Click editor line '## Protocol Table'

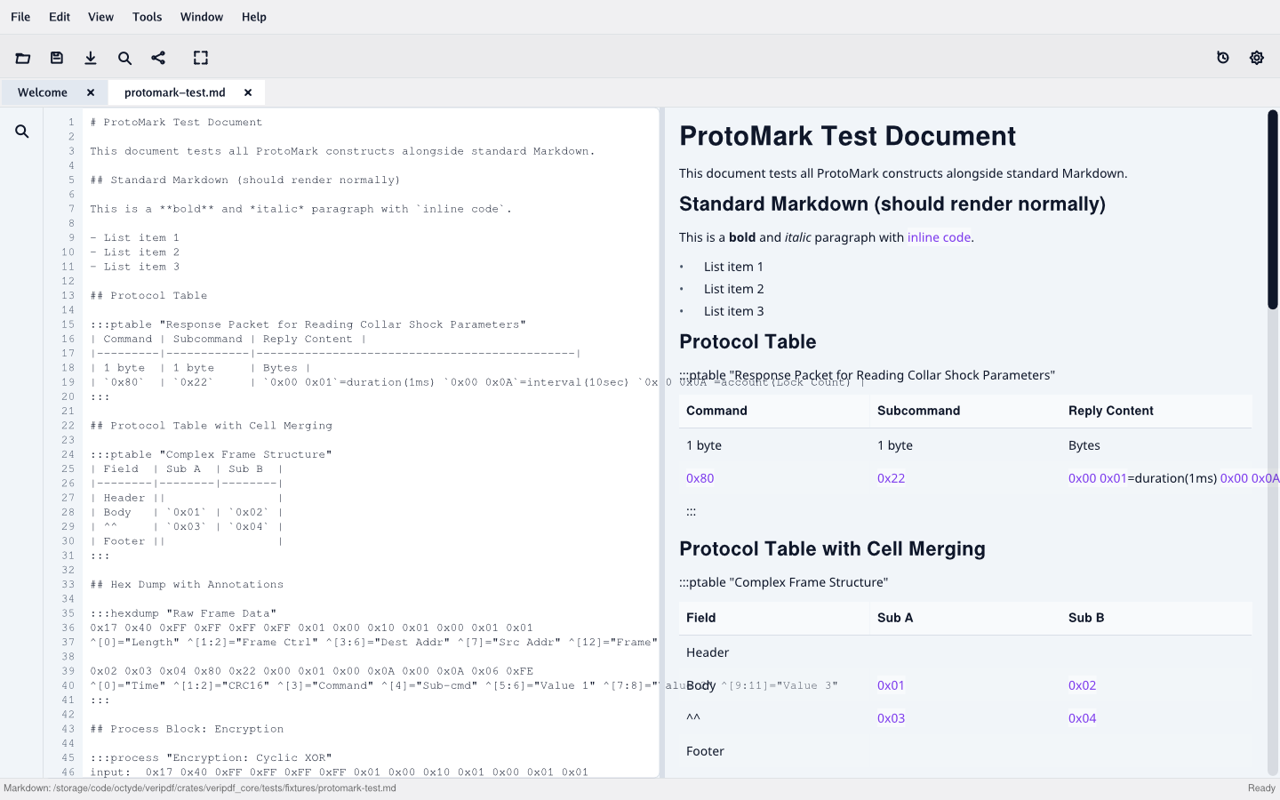click(148, 296)
